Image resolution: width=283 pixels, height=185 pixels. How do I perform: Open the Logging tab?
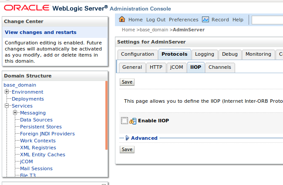[x=204, y=54]
